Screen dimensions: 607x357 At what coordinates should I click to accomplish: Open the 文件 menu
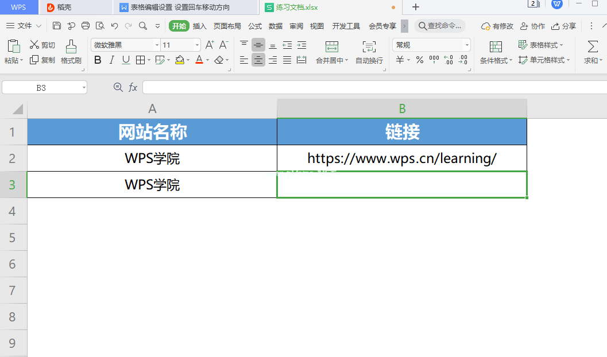click(24, 26)
